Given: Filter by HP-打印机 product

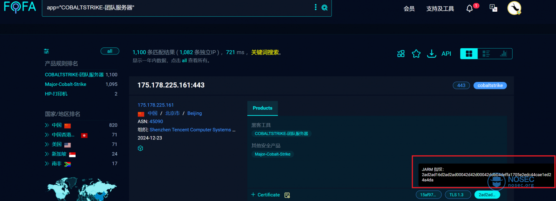Looking at the screenshot, I should coord(56,94).
